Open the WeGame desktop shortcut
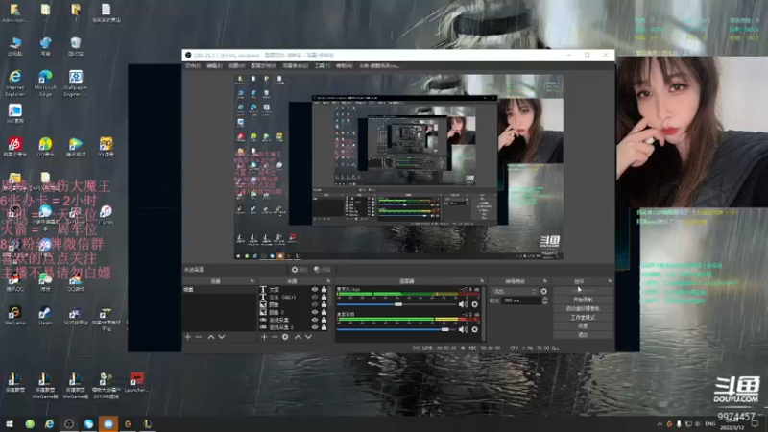 click(x=14, y=316)
